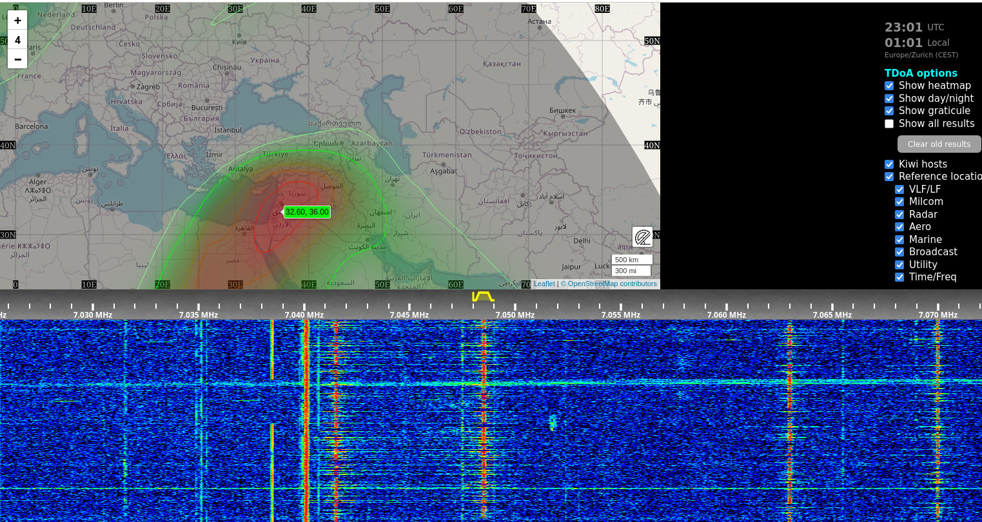Toggle the Reference locations checkbox
Image resolution: width=982 pixels, height=522 pixels.
tap(889, 177)
